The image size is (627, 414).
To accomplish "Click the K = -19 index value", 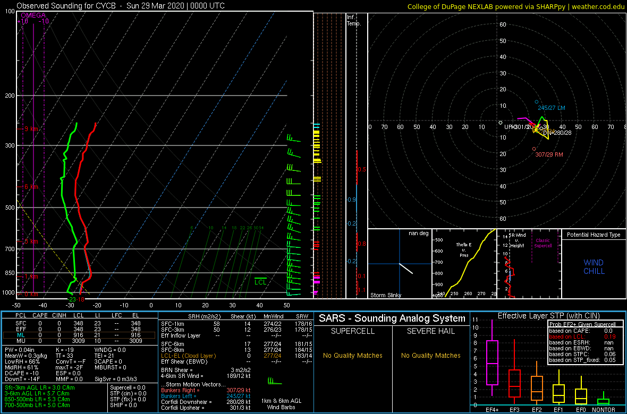I will click(66, 350).
